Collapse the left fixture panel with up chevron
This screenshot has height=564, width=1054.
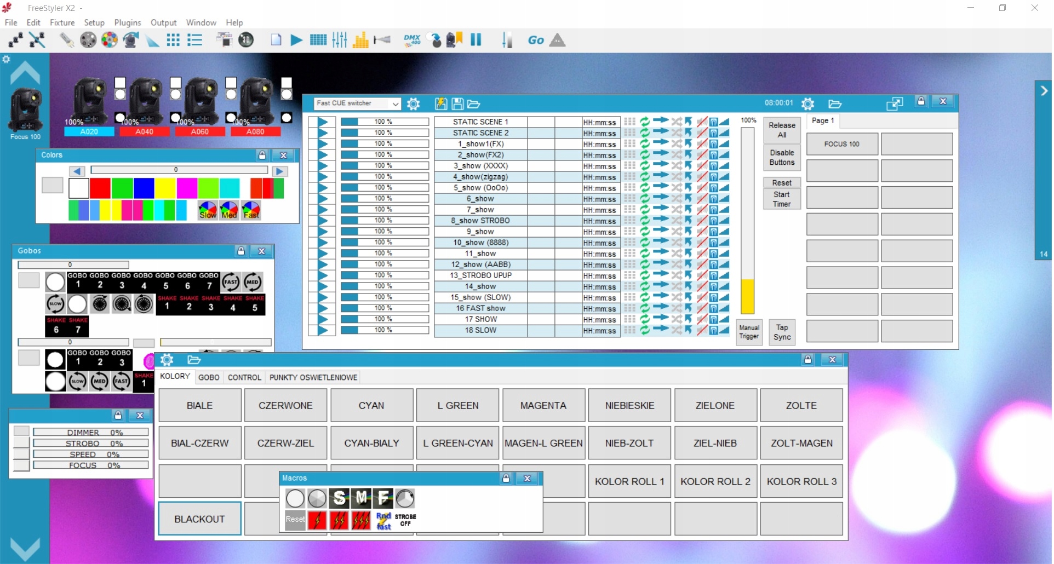click(25, 73)
